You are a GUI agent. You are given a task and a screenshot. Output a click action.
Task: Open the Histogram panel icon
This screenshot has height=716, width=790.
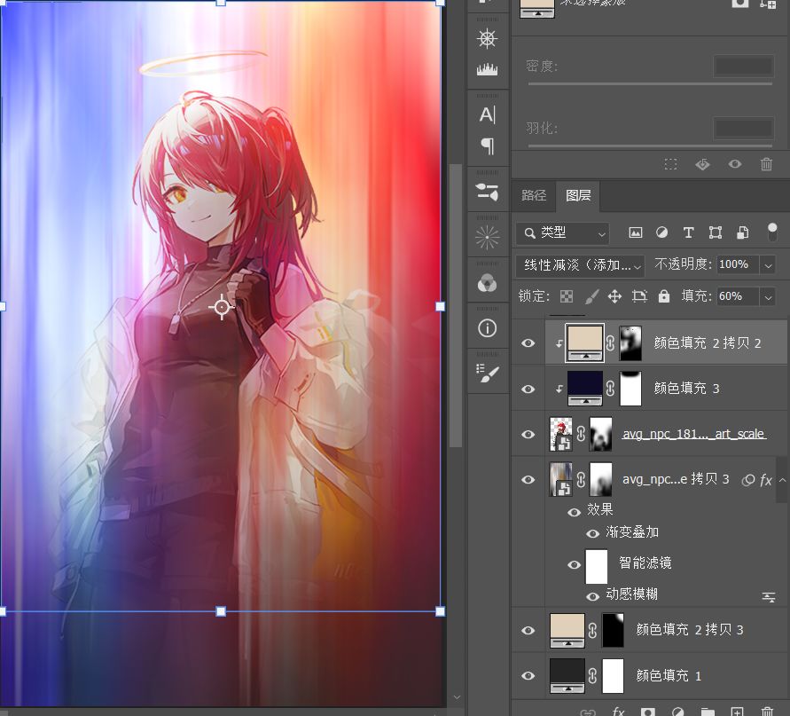(x=487, y=70)
